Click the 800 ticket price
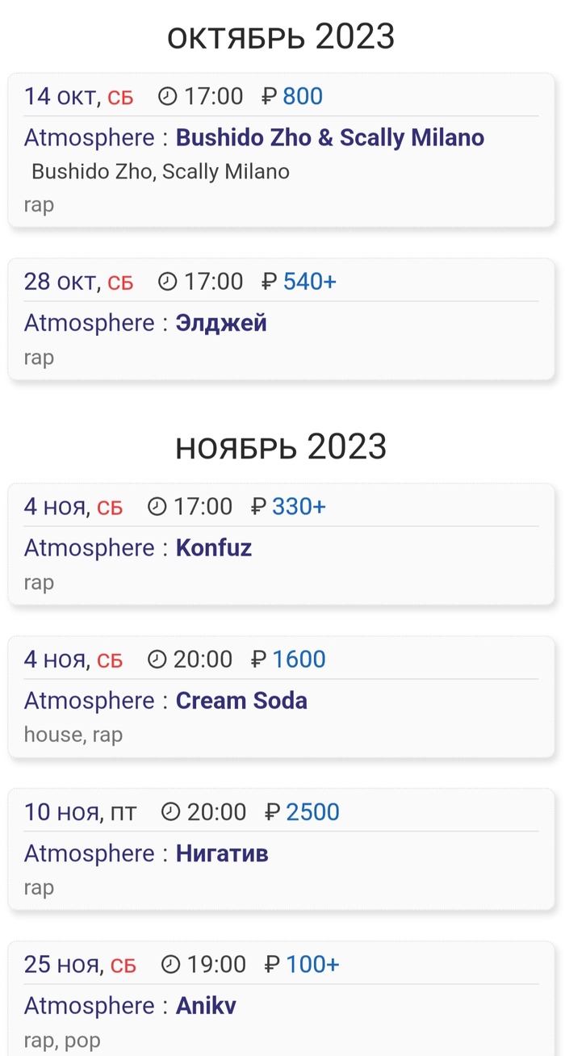The width and height of the screenshot is (565, 1056). click(303, 97)
